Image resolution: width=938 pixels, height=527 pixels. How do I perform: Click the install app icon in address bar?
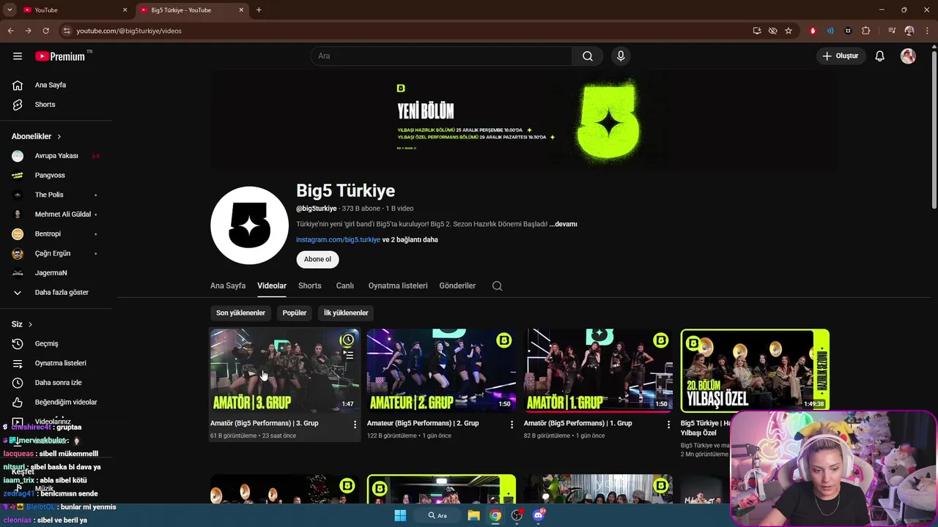[x=757, y=31]
